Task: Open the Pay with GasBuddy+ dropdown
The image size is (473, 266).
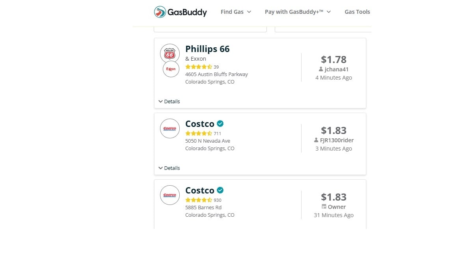Action: coord(298,12)
